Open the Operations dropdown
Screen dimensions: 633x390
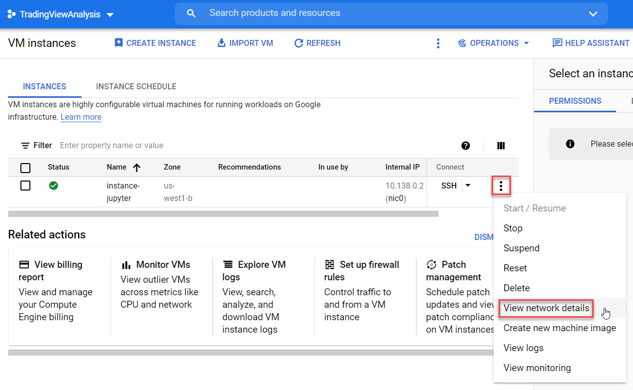(494, 43)
